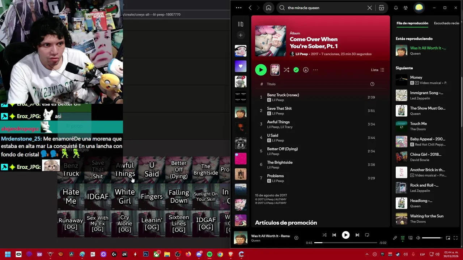Collapse Your Library sidebar icon
Image resolution: width=463 pixels, height=260 pixels.
point(241,24)
